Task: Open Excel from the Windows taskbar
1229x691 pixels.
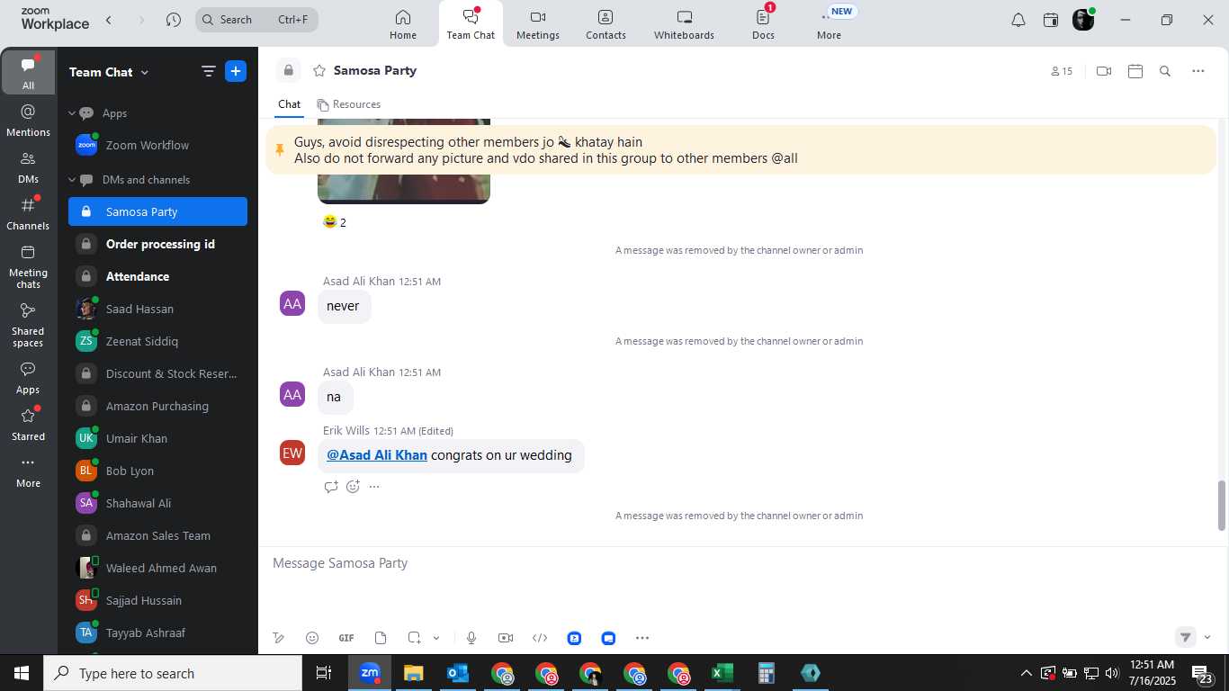Action: (722, 673)
